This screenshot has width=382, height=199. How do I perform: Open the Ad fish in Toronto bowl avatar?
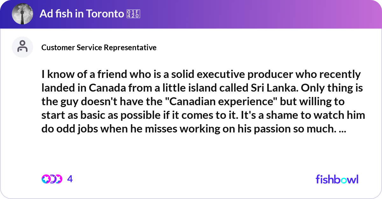22,14
